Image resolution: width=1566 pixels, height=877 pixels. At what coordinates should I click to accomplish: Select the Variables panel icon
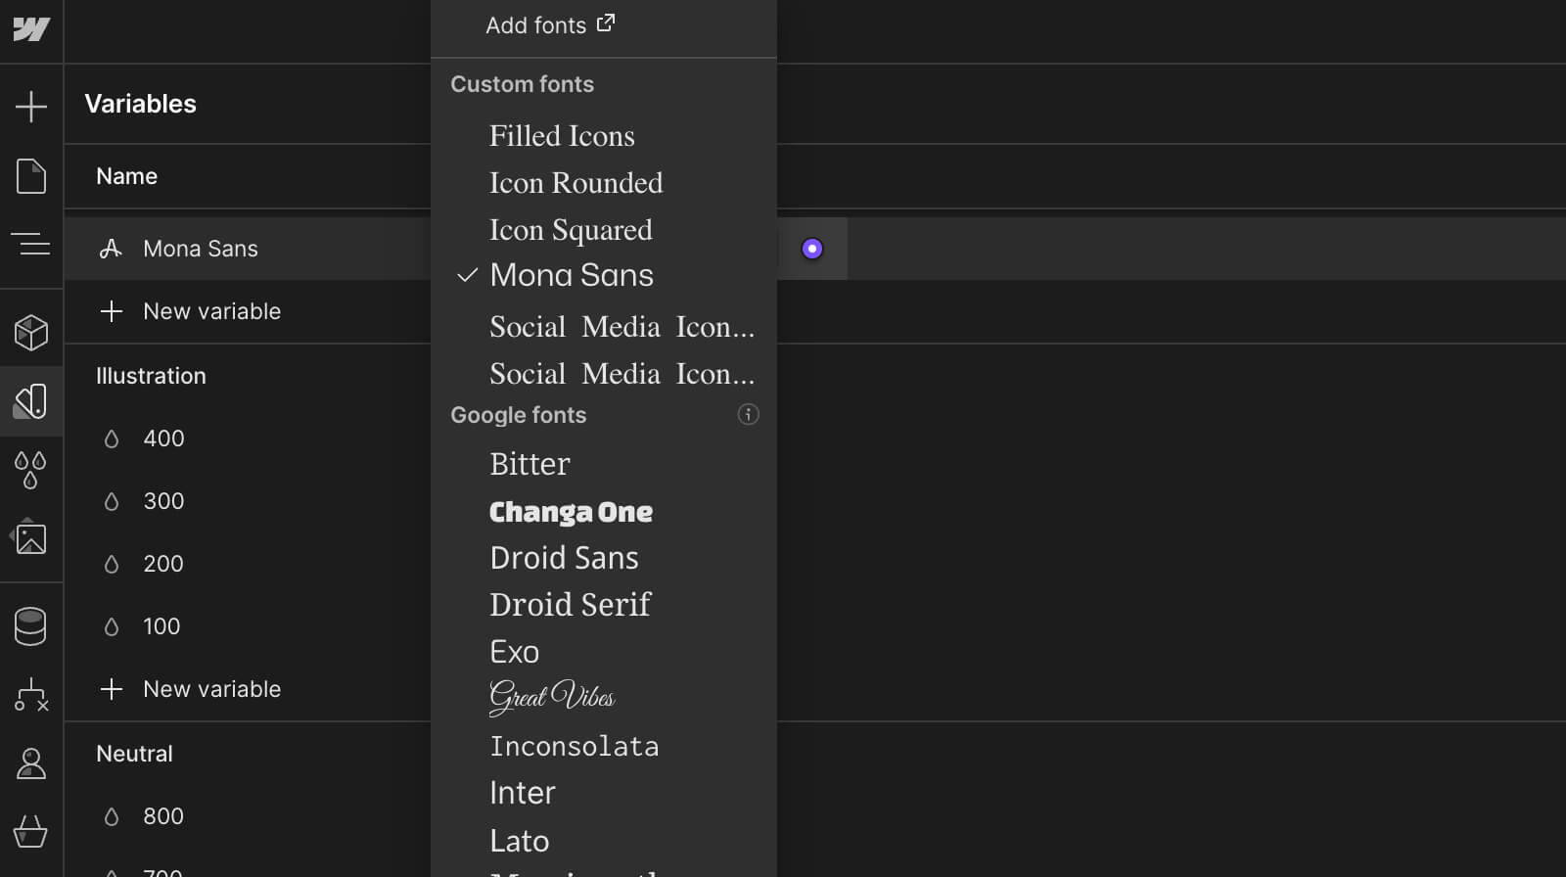point(31,401)
